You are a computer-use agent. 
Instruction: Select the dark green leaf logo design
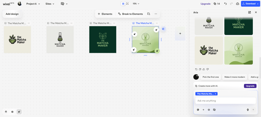pos(103,40)
